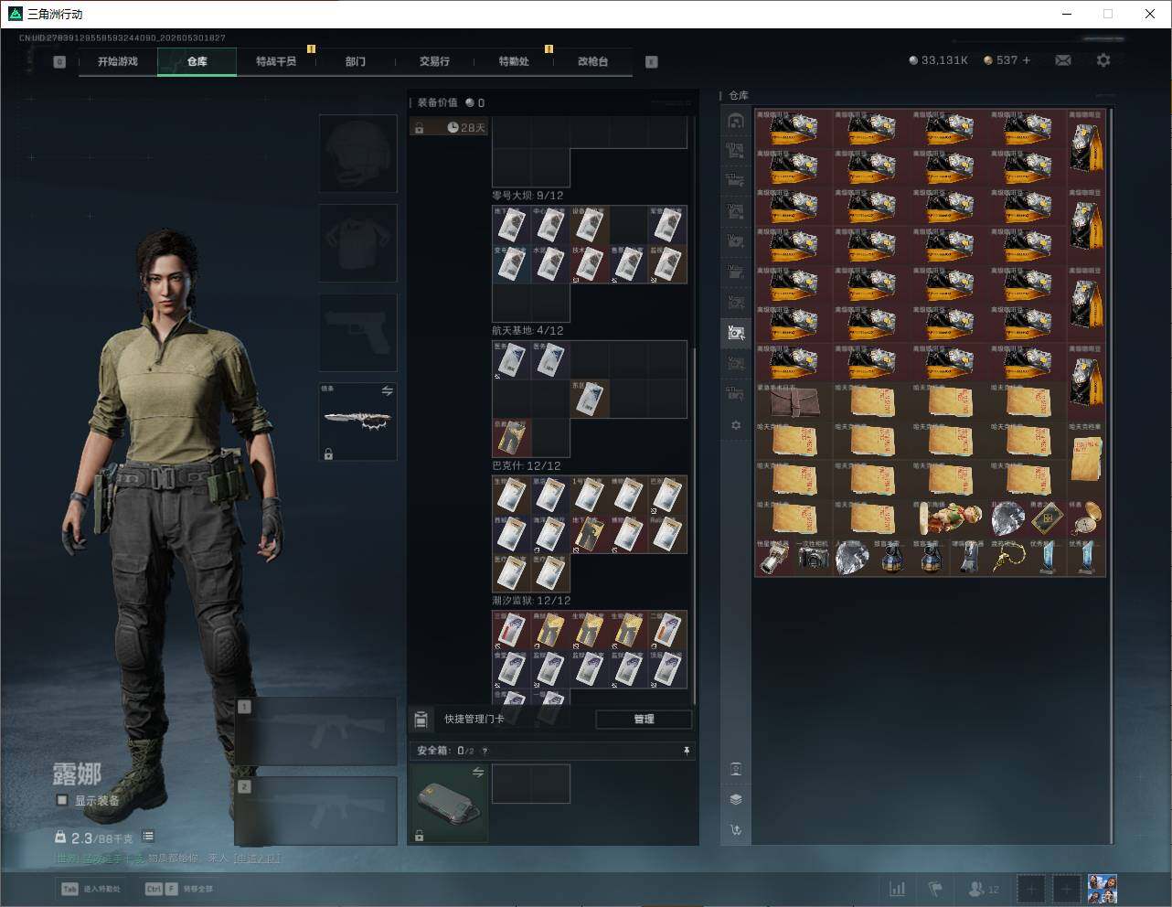Select the disposable camera item in warehouse
This screenshot has height=907, width=1172.
(813, 558)
